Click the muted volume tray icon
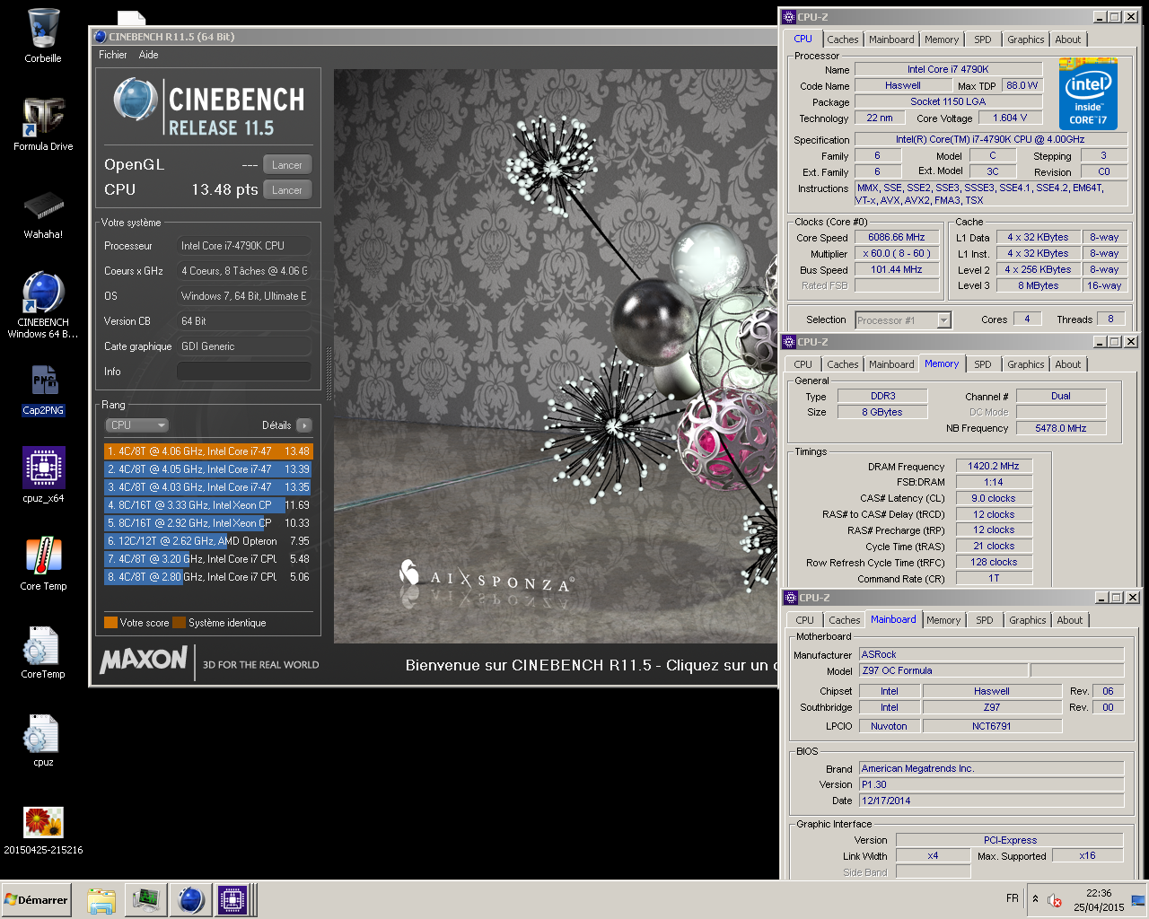The height and width of the screenshot is (919, 1149). 1056,900
